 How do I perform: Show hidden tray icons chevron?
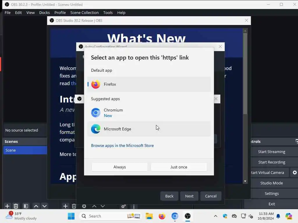coord(216,216)
